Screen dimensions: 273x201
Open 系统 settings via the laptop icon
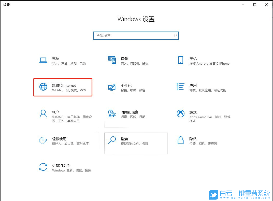[x=43, y=60]
